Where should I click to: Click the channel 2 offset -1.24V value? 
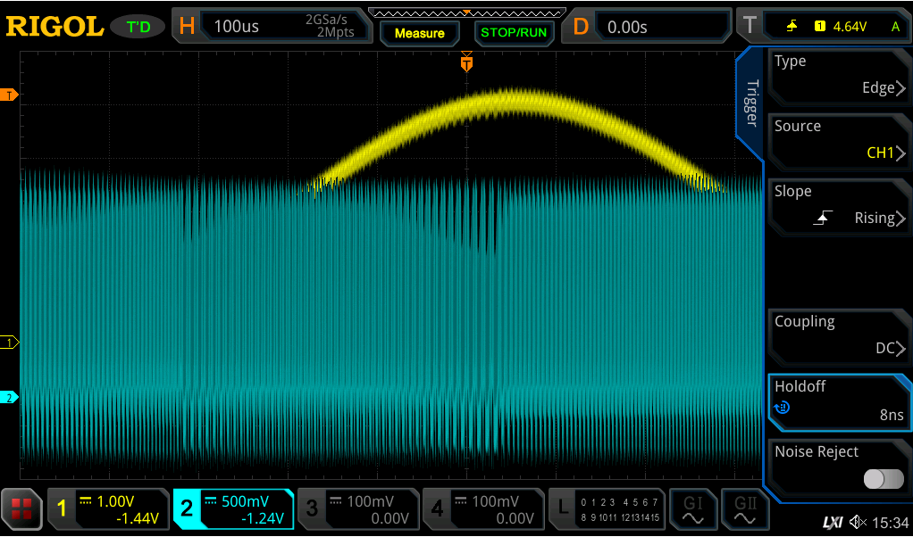coord(264,517)
